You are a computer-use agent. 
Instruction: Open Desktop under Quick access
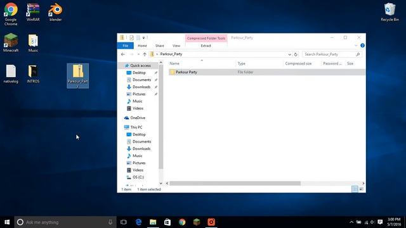[139, 73]
